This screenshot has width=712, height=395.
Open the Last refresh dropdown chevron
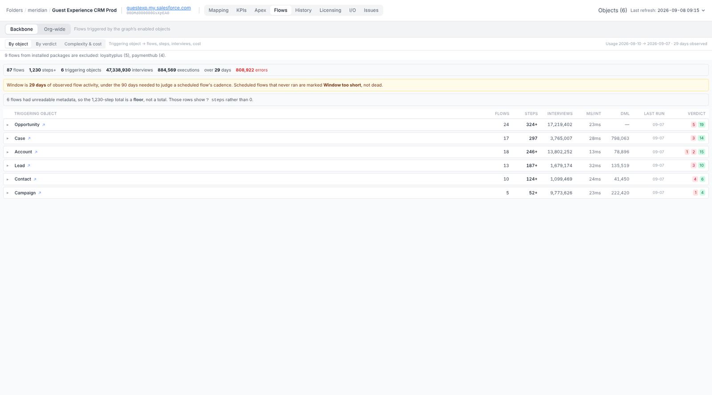tap(703, 10)
